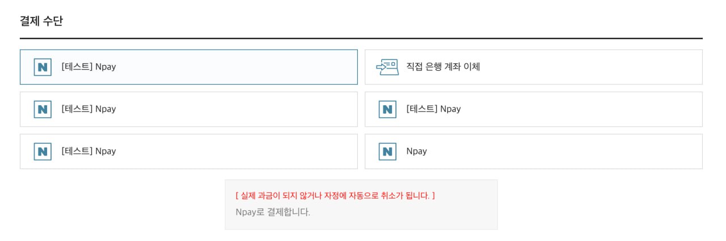Click blank space inside the 직접 은행 계좌 이체 box
726x241 pixels.
596,67
